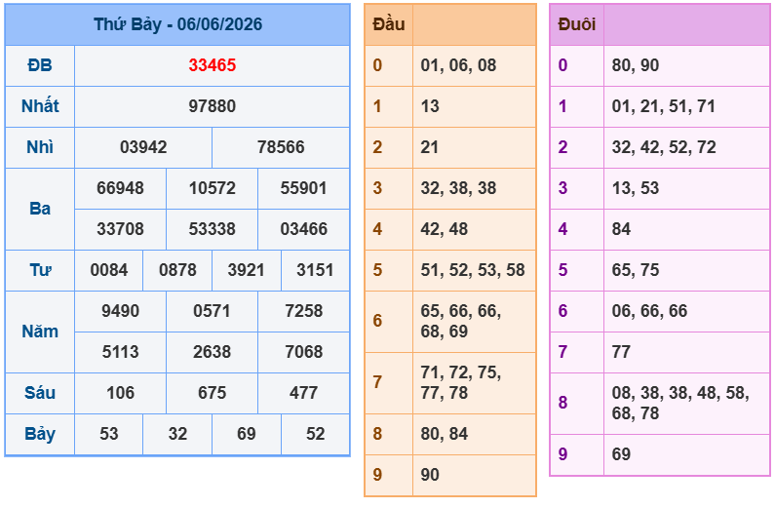Select the special prize number 33465
The height and width of the screenshot is (508, 775).
point(213,65)
